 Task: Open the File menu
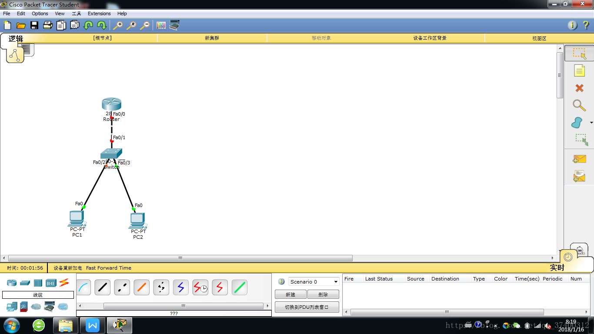[x=7, y=13]
